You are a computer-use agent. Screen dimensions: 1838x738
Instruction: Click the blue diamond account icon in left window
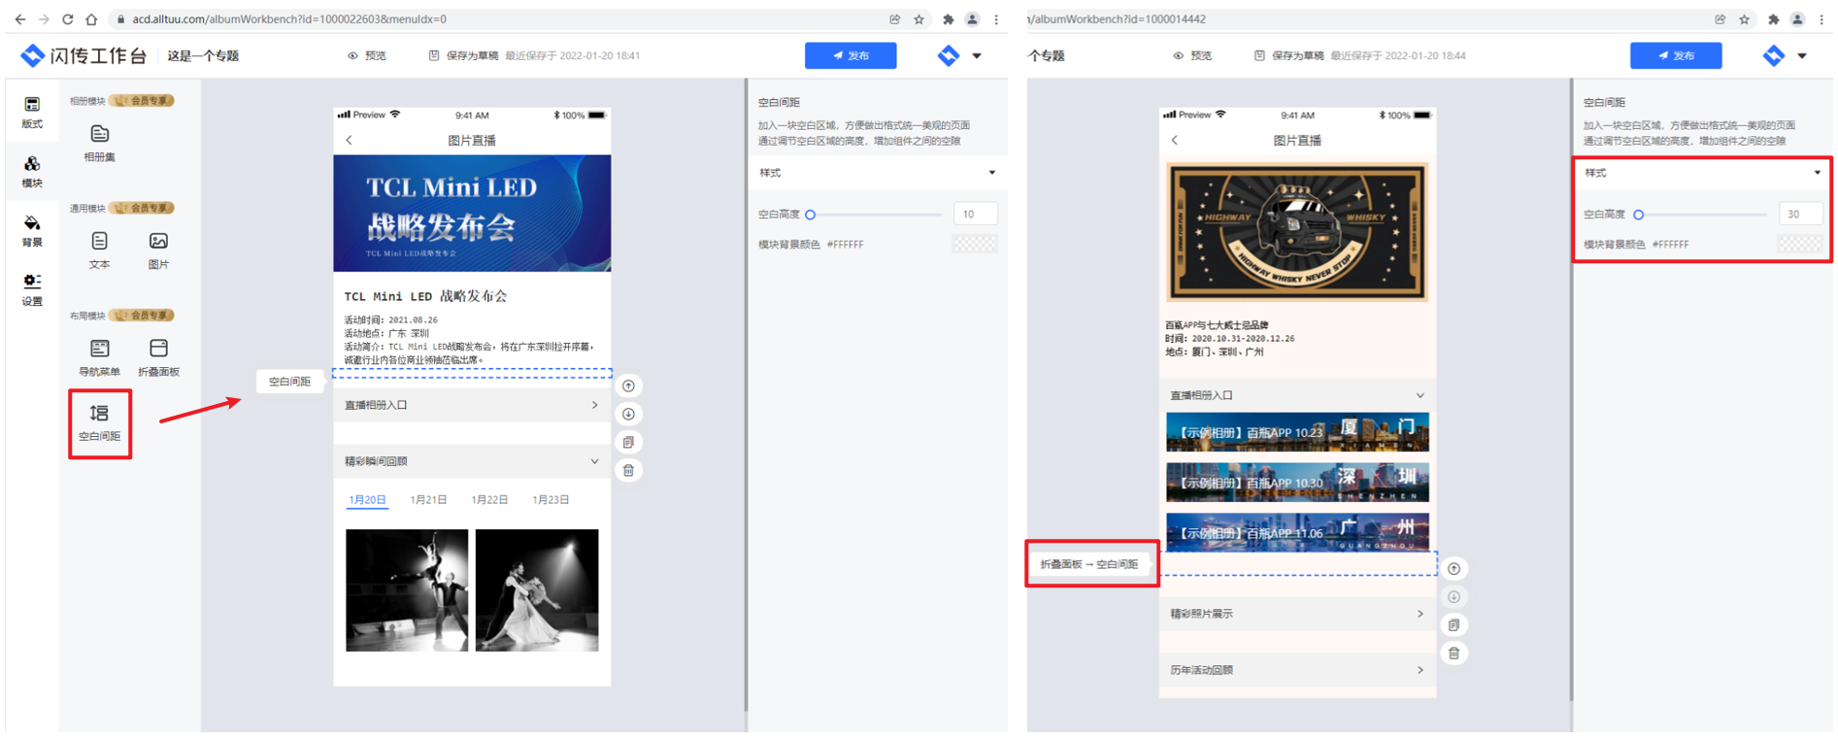tap(949, 55)
